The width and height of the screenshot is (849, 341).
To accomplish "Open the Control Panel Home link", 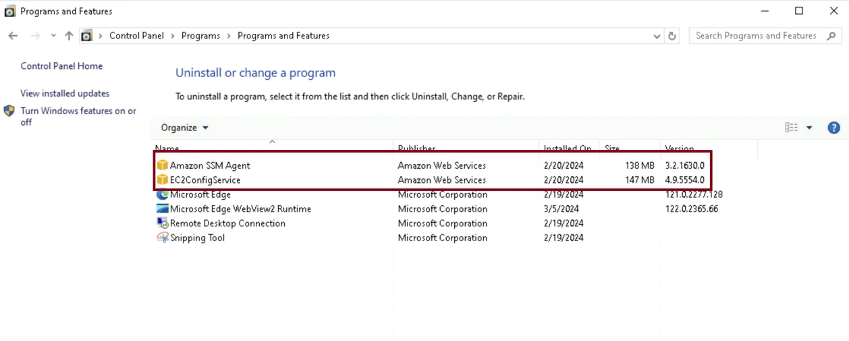I will 61,66.
